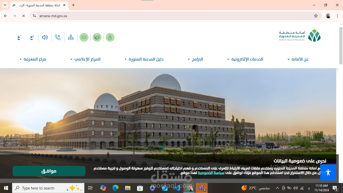Open the Chrome profile avatar
The width and height of the screenshot is (343, 193).
point(328,16)
